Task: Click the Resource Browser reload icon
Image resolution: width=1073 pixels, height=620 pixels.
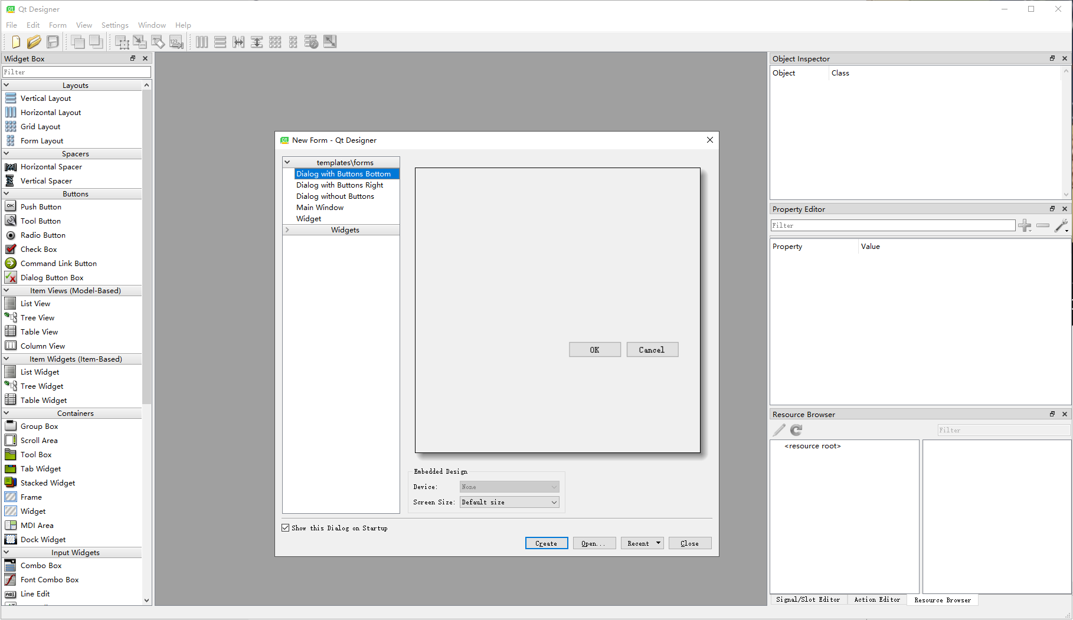Action: [x=796, y=430]
